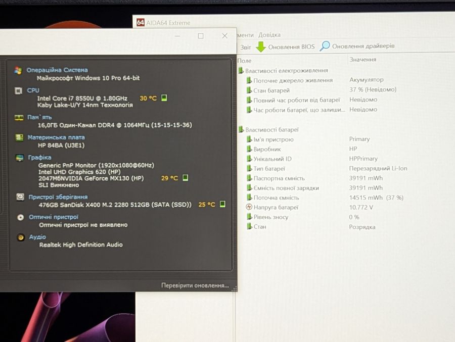Select the Час роботи батареї, що залиши... row
This screenshot has width=455, height=342.
pos(312,110)
